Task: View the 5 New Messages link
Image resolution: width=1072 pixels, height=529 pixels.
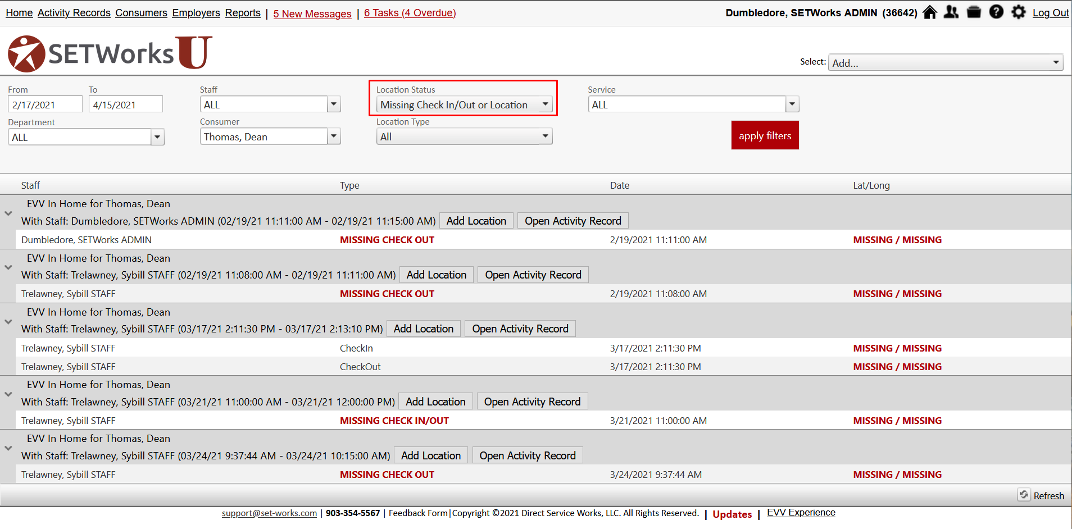Action: coord(312,13)
